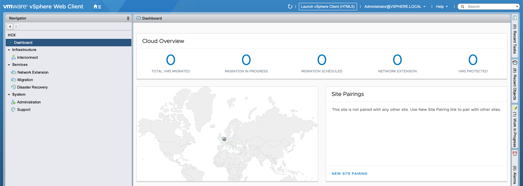523x186 pixels.
Task: Click the site marker on world map
Action: [224, 139]
